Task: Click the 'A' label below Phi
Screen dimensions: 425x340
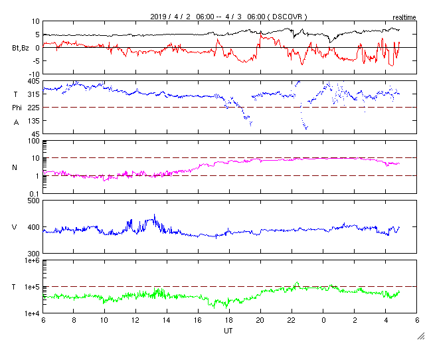Action: click(x=16, y=123)
